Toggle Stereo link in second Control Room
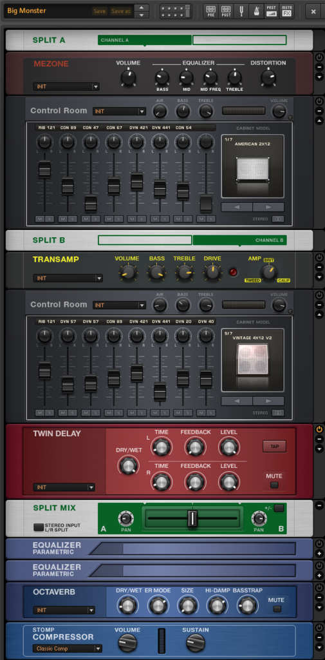The height and width of the screenshot is (660, 325). click(x=278, y=413)
